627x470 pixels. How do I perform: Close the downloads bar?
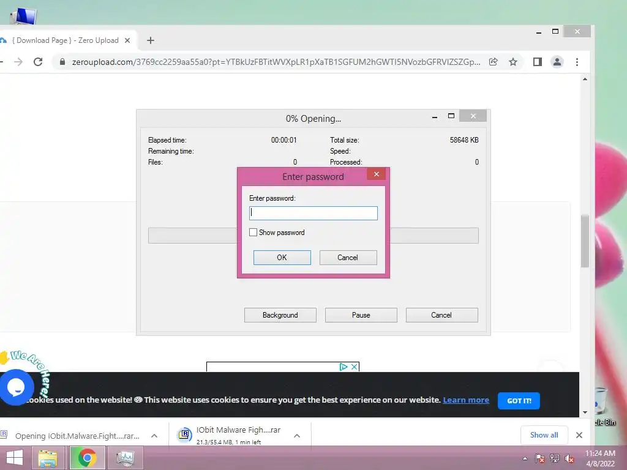click(579, 435)
